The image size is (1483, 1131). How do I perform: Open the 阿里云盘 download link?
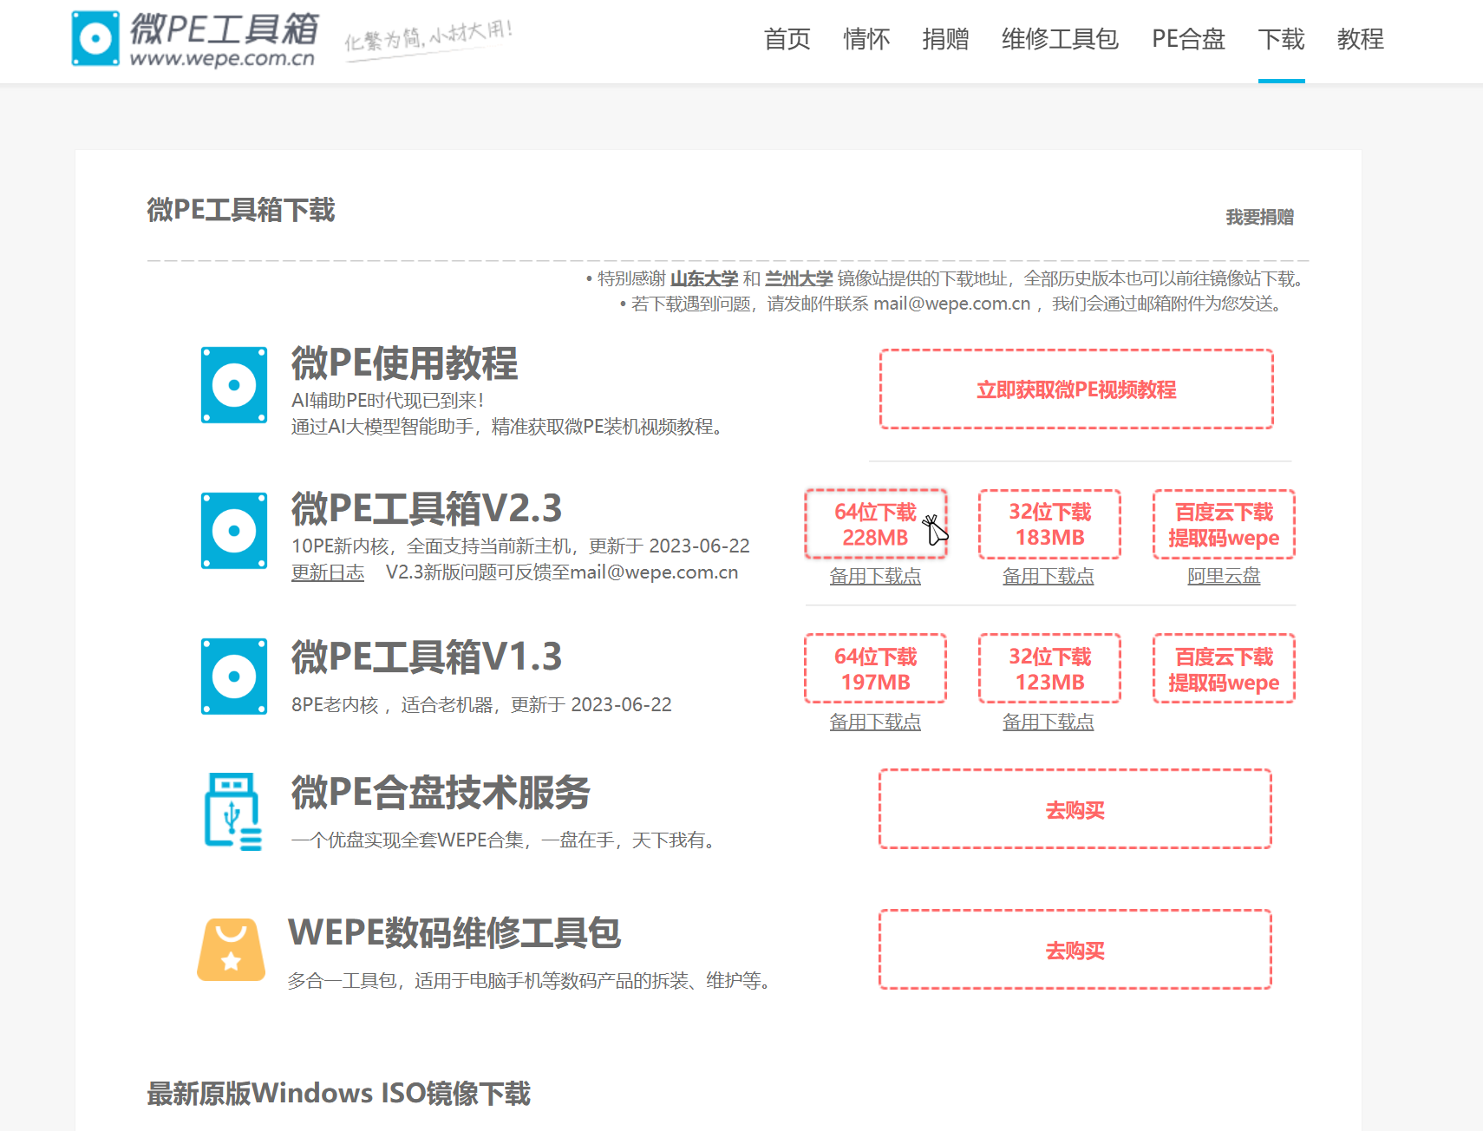pyautogui.click(x=1224, y=576)
